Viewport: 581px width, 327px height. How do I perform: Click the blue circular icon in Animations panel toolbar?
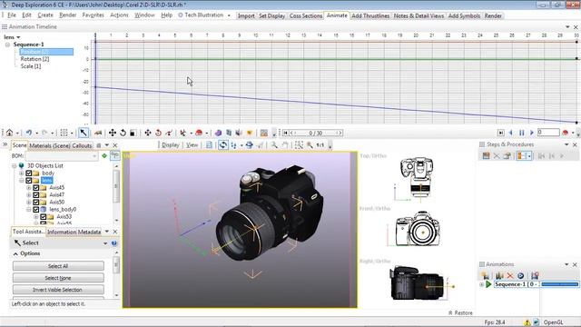click(520, 275)
